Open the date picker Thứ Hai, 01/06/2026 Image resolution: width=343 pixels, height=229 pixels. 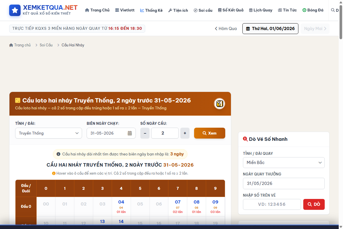tap(270, 29)
